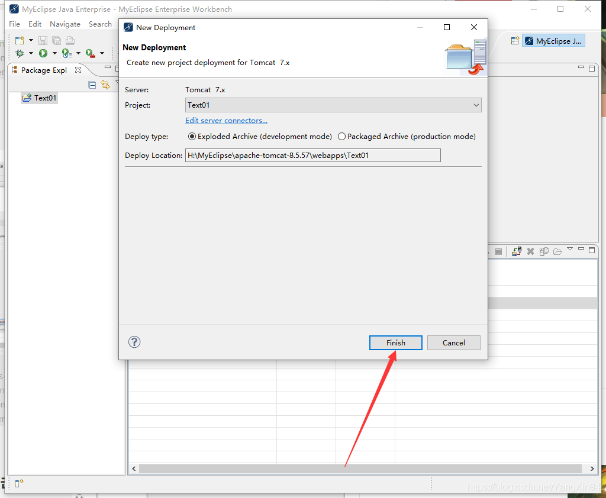Minimize the lower Servers panel
606x498 pixels.
pyautogui.click(x=581, y=249)
